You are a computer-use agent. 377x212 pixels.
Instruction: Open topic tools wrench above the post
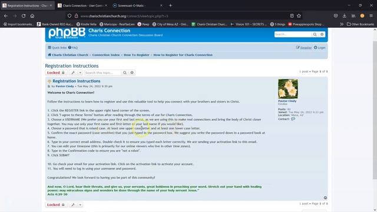73,72
